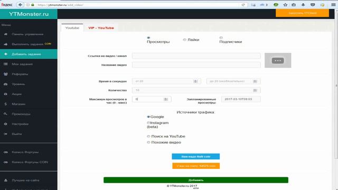Bookmark page with star icon
This screenshot has width=338, height=190.
click(285, 5)
